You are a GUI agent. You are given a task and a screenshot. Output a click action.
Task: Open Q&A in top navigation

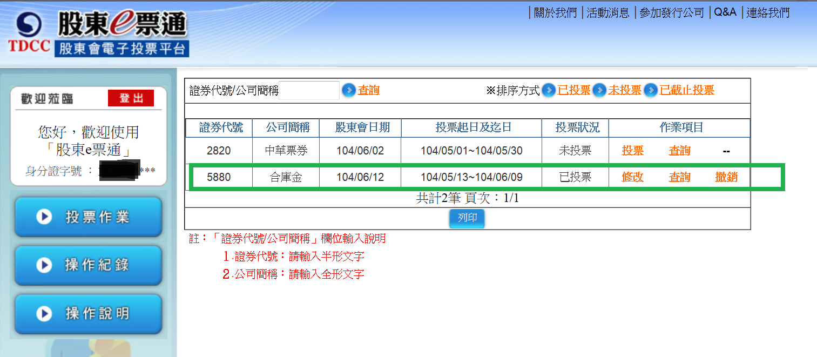(x=725, y=12)
